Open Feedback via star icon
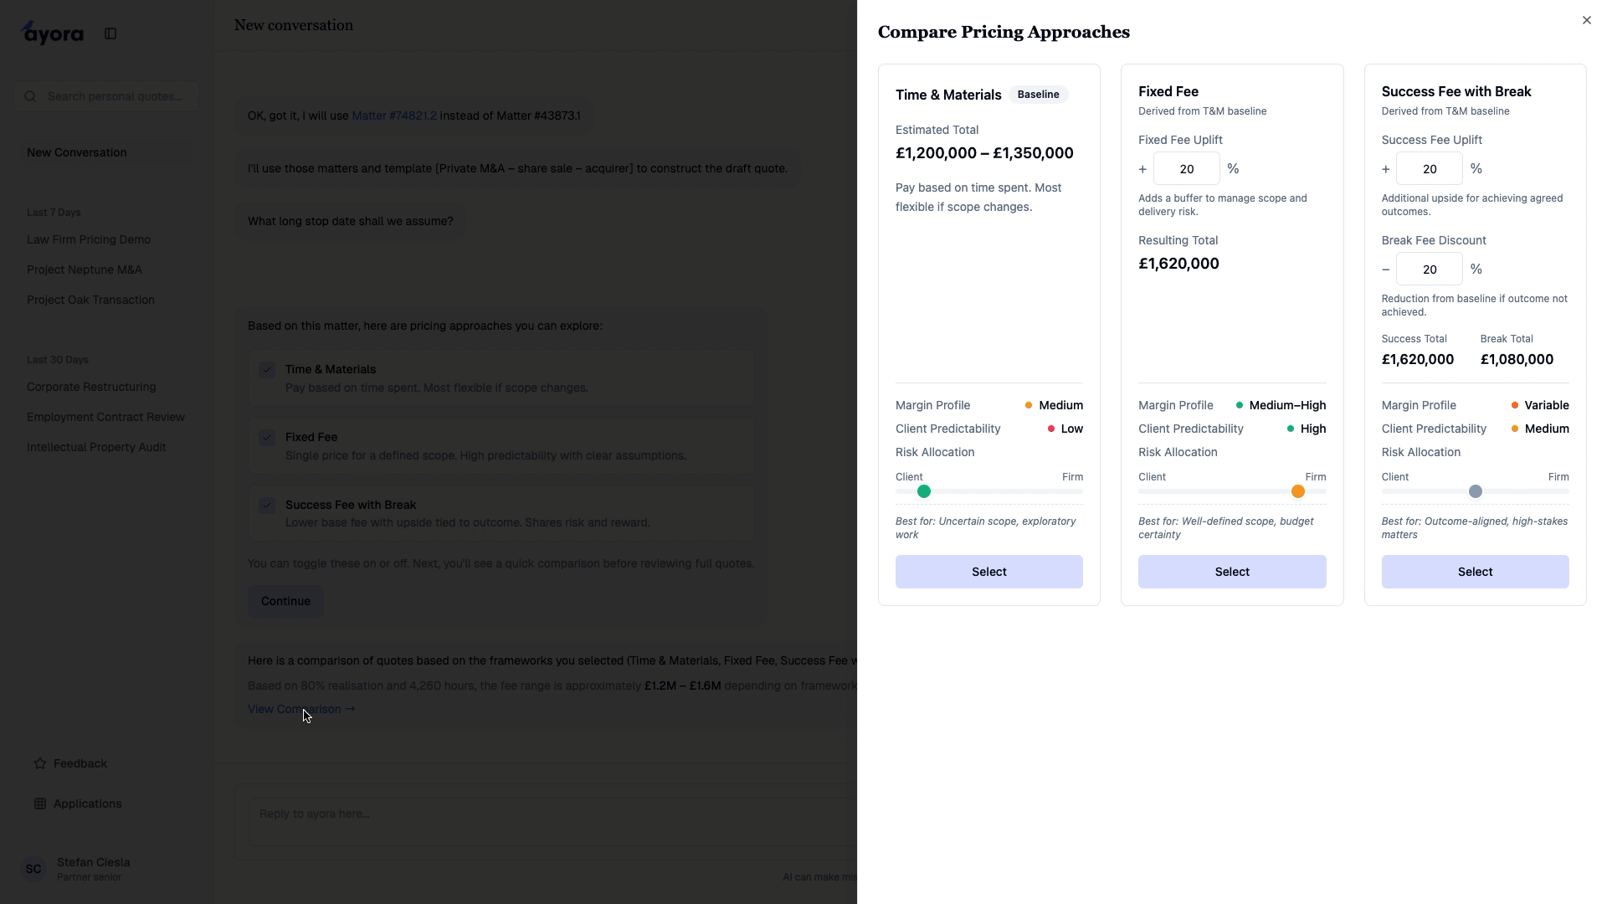The image size is (1607, 904). (x=40, y=763)
